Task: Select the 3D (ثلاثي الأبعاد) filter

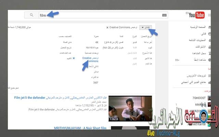Action: pos(93,66)
